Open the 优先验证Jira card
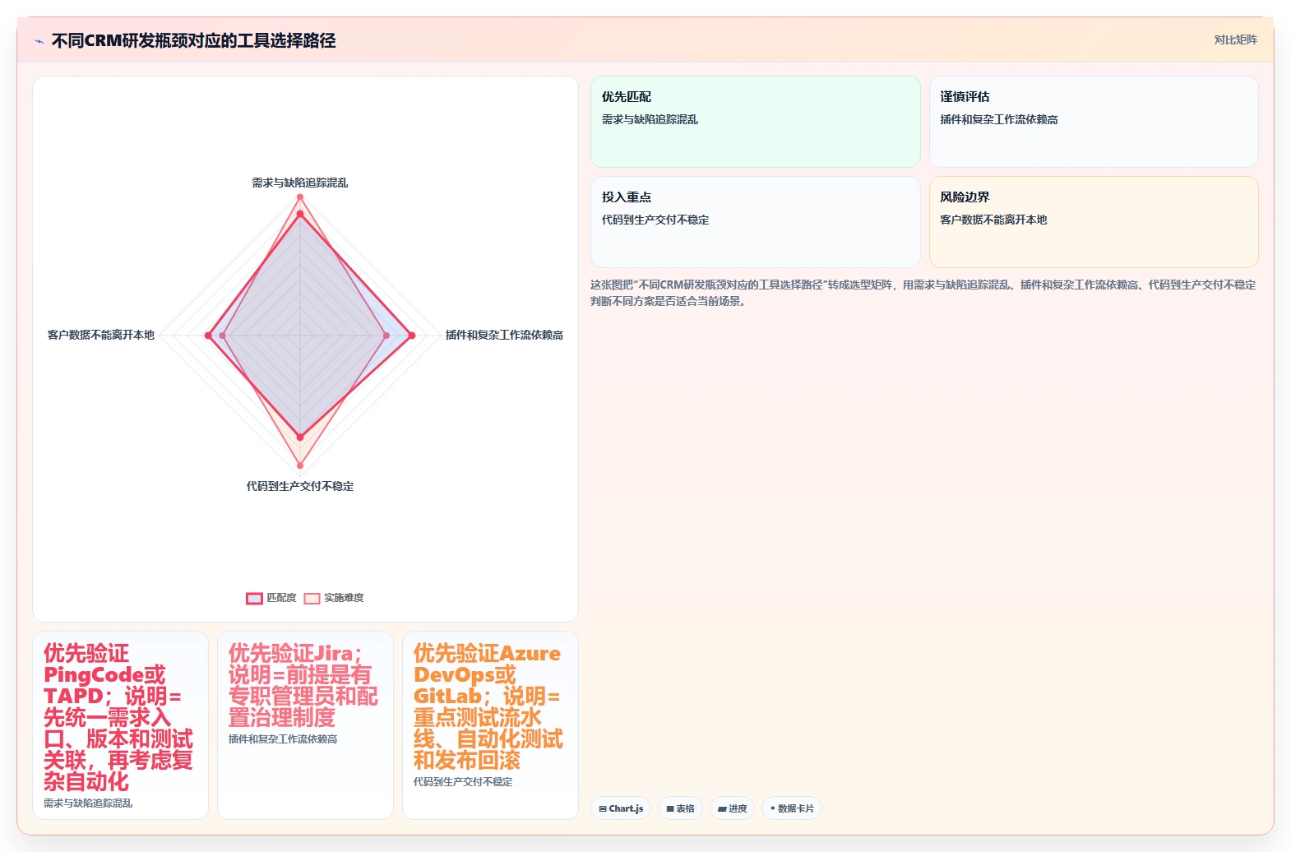 coord(305,725)
